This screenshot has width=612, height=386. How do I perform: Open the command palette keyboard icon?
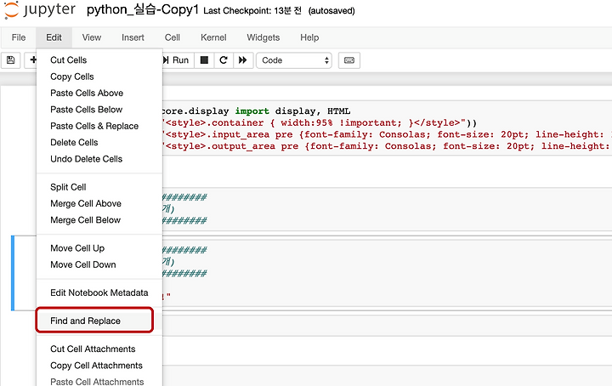click(x=349, y=60)
